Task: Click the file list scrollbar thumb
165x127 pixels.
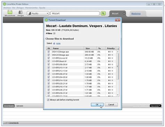Action: [118, 66]
